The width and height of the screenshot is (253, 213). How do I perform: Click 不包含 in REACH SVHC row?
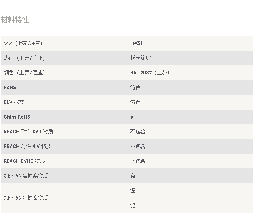(x=138, y=161)
